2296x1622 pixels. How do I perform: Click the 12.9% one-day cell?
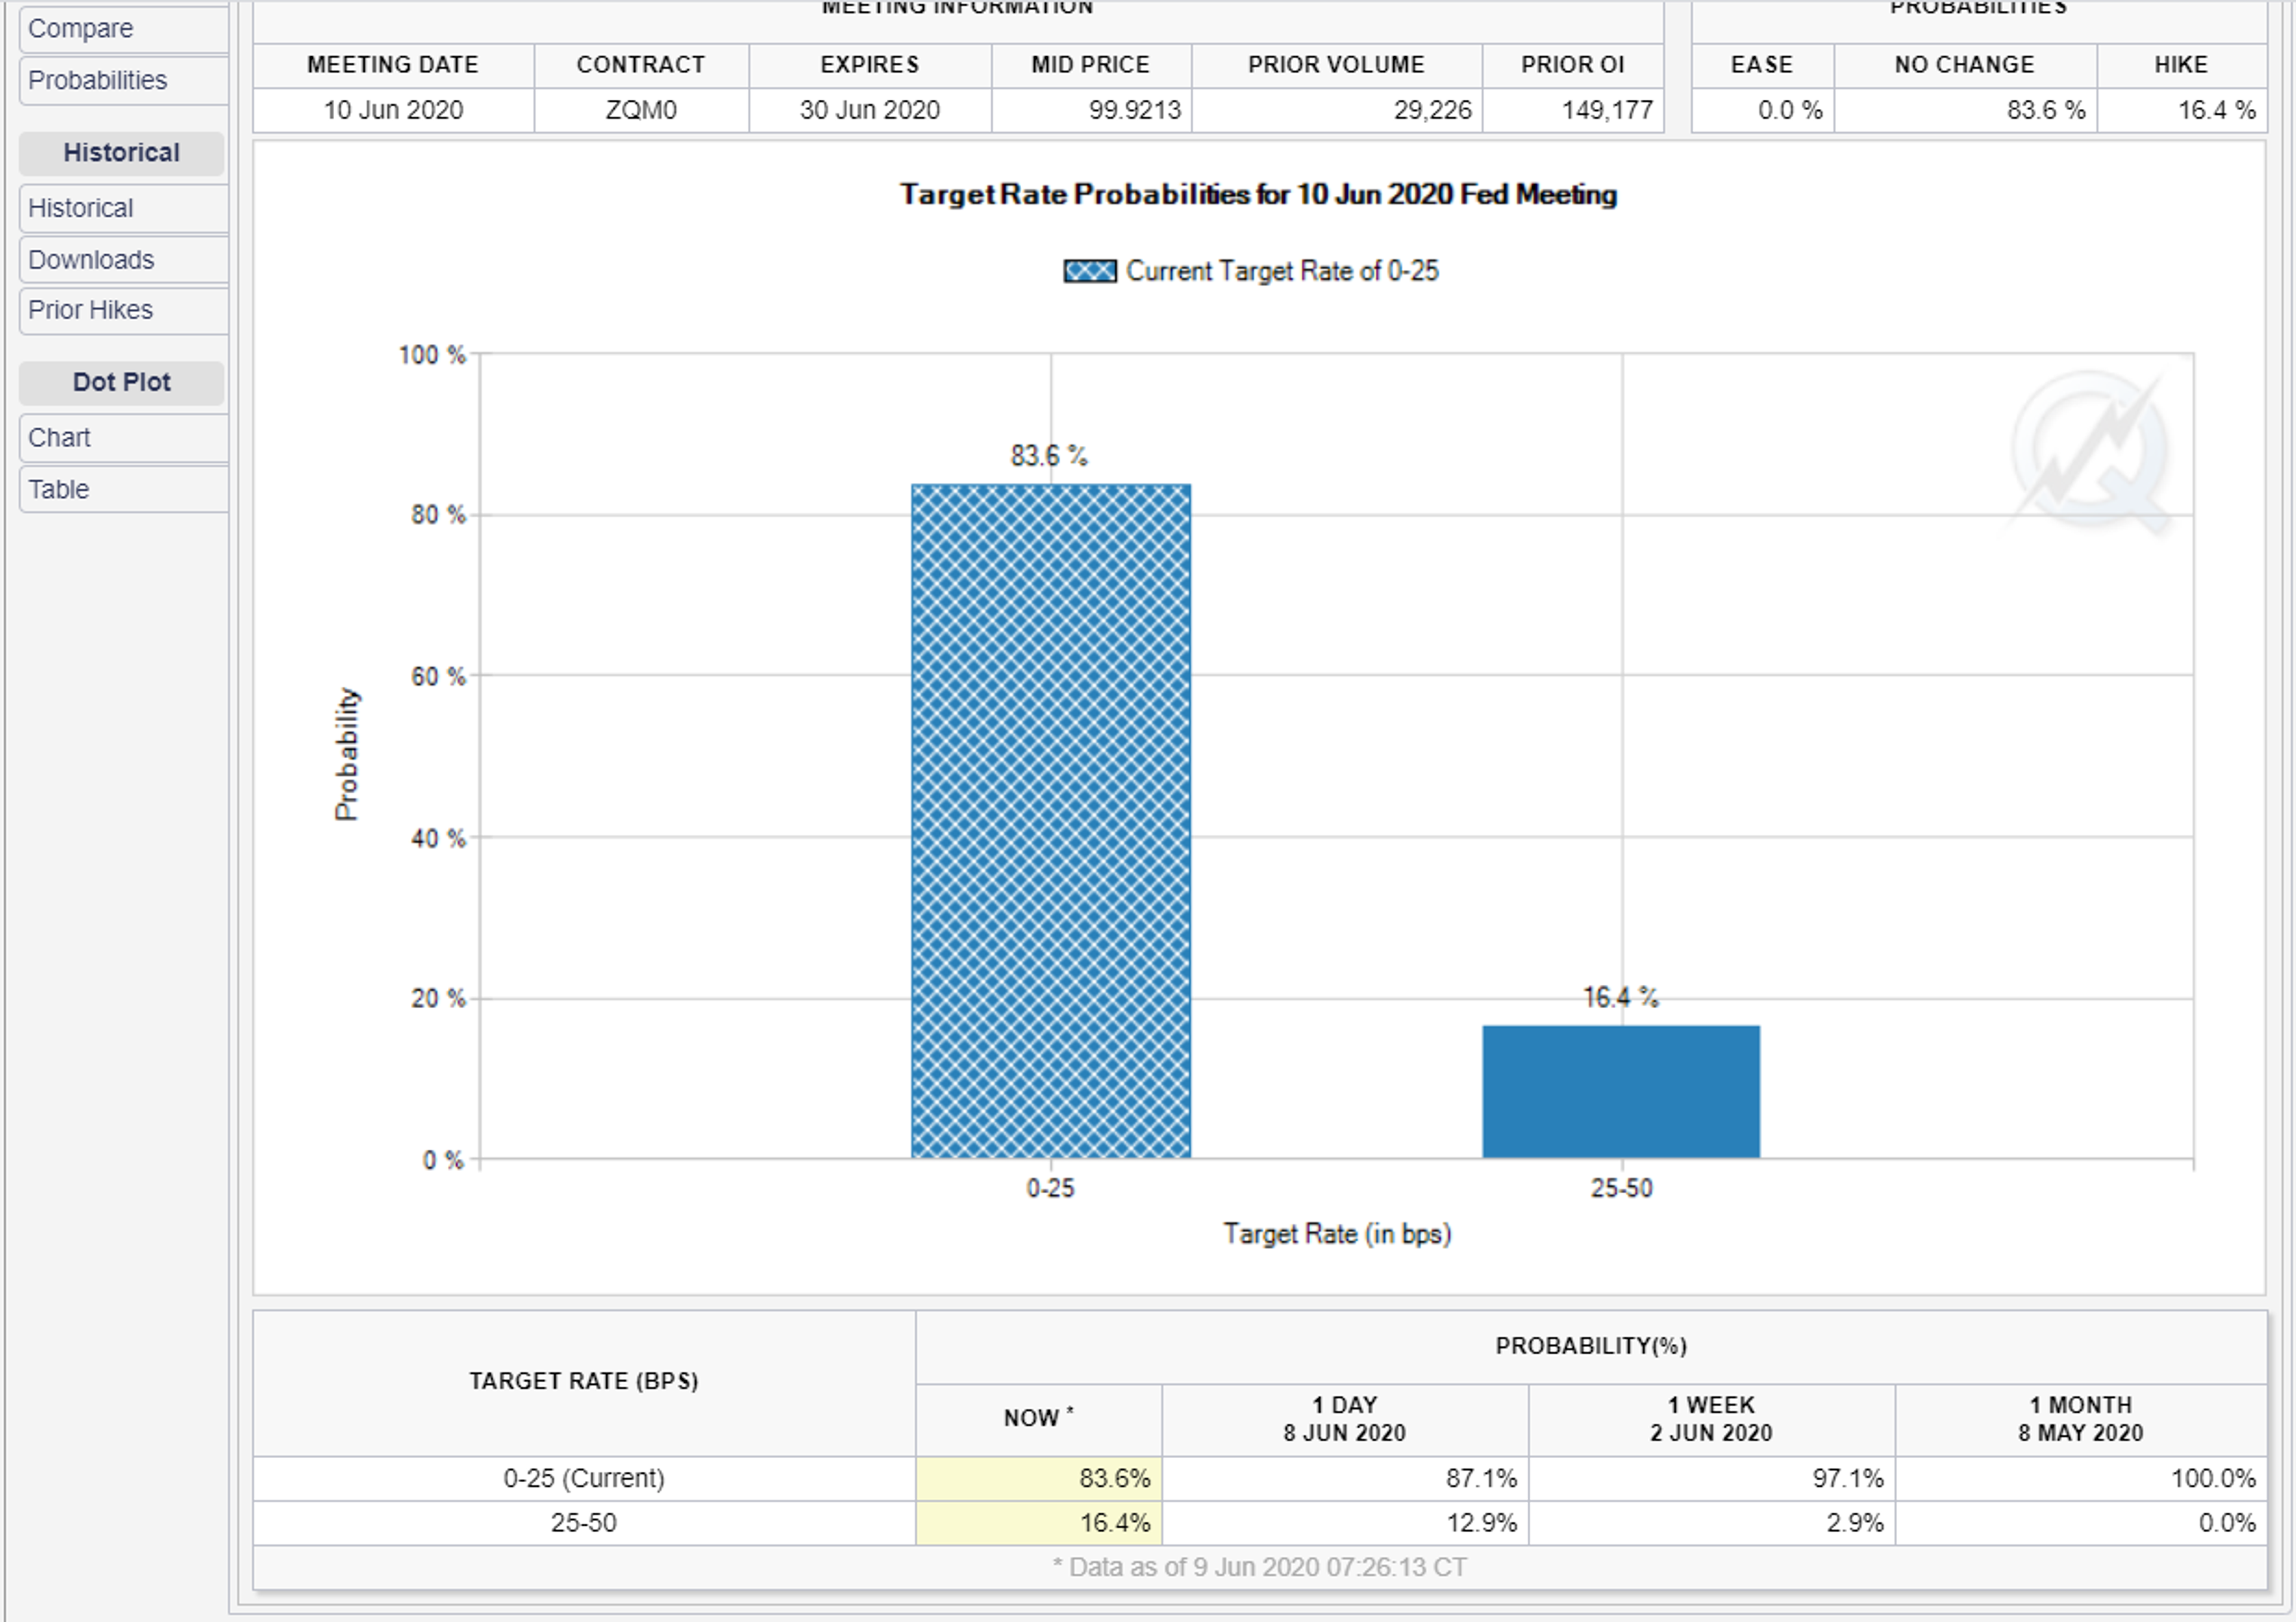(1345, 1523)
